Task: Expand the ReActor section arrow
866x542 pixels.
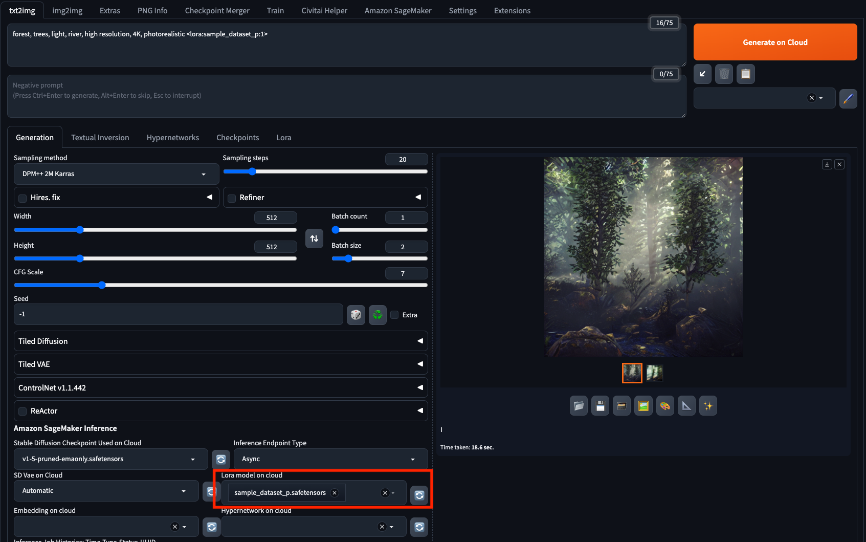Action: click(x=420, y=410)
